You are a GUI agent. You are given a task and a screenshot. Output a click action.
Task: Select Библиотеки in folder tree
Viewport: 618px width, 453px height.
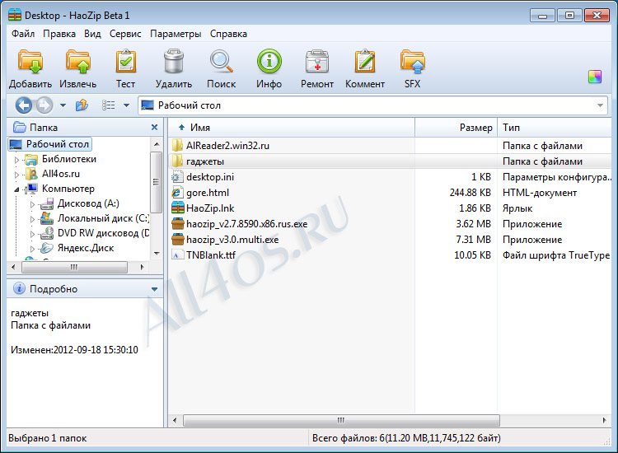click(x=69, y=159)
